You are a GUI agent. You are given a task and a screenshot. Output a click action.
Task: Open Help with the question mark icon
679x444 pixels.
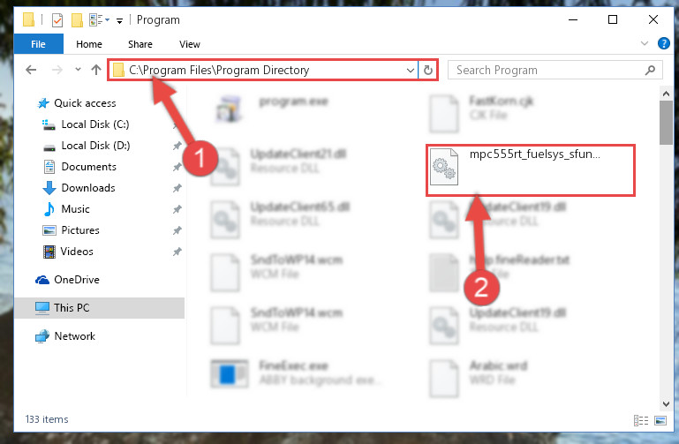(x=663, y=43)
